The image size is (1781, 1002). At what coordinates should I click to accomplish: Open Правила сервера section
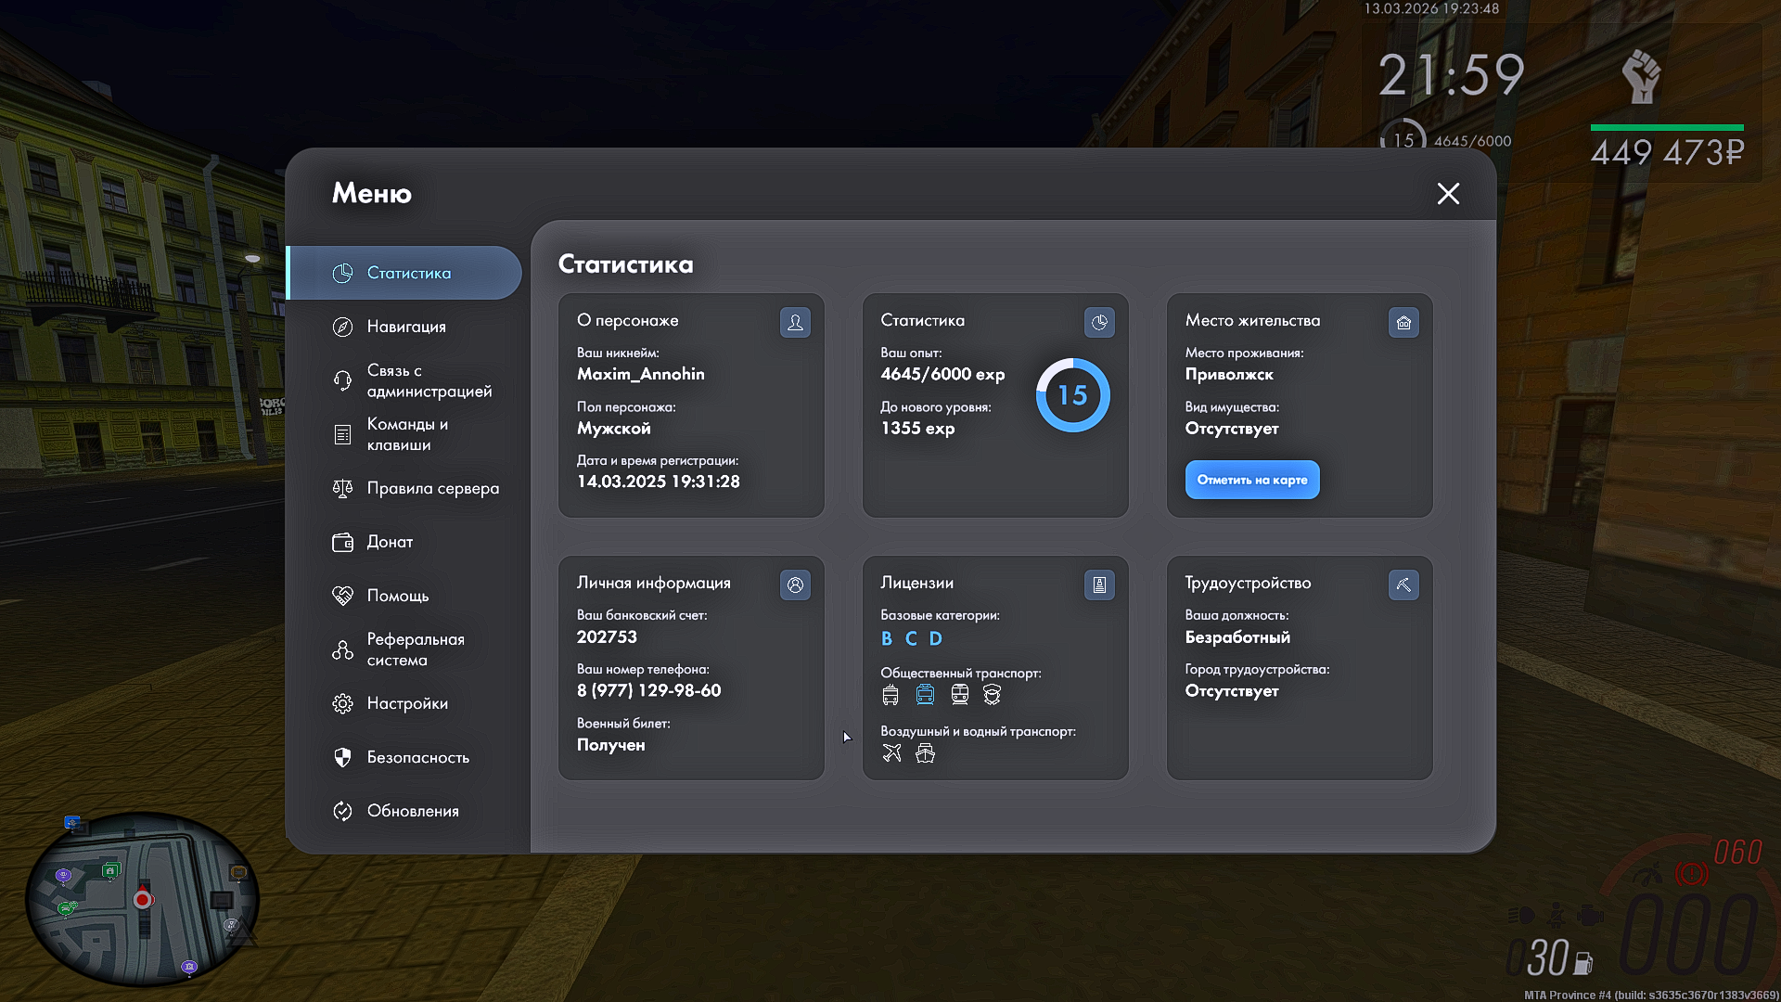432,488
